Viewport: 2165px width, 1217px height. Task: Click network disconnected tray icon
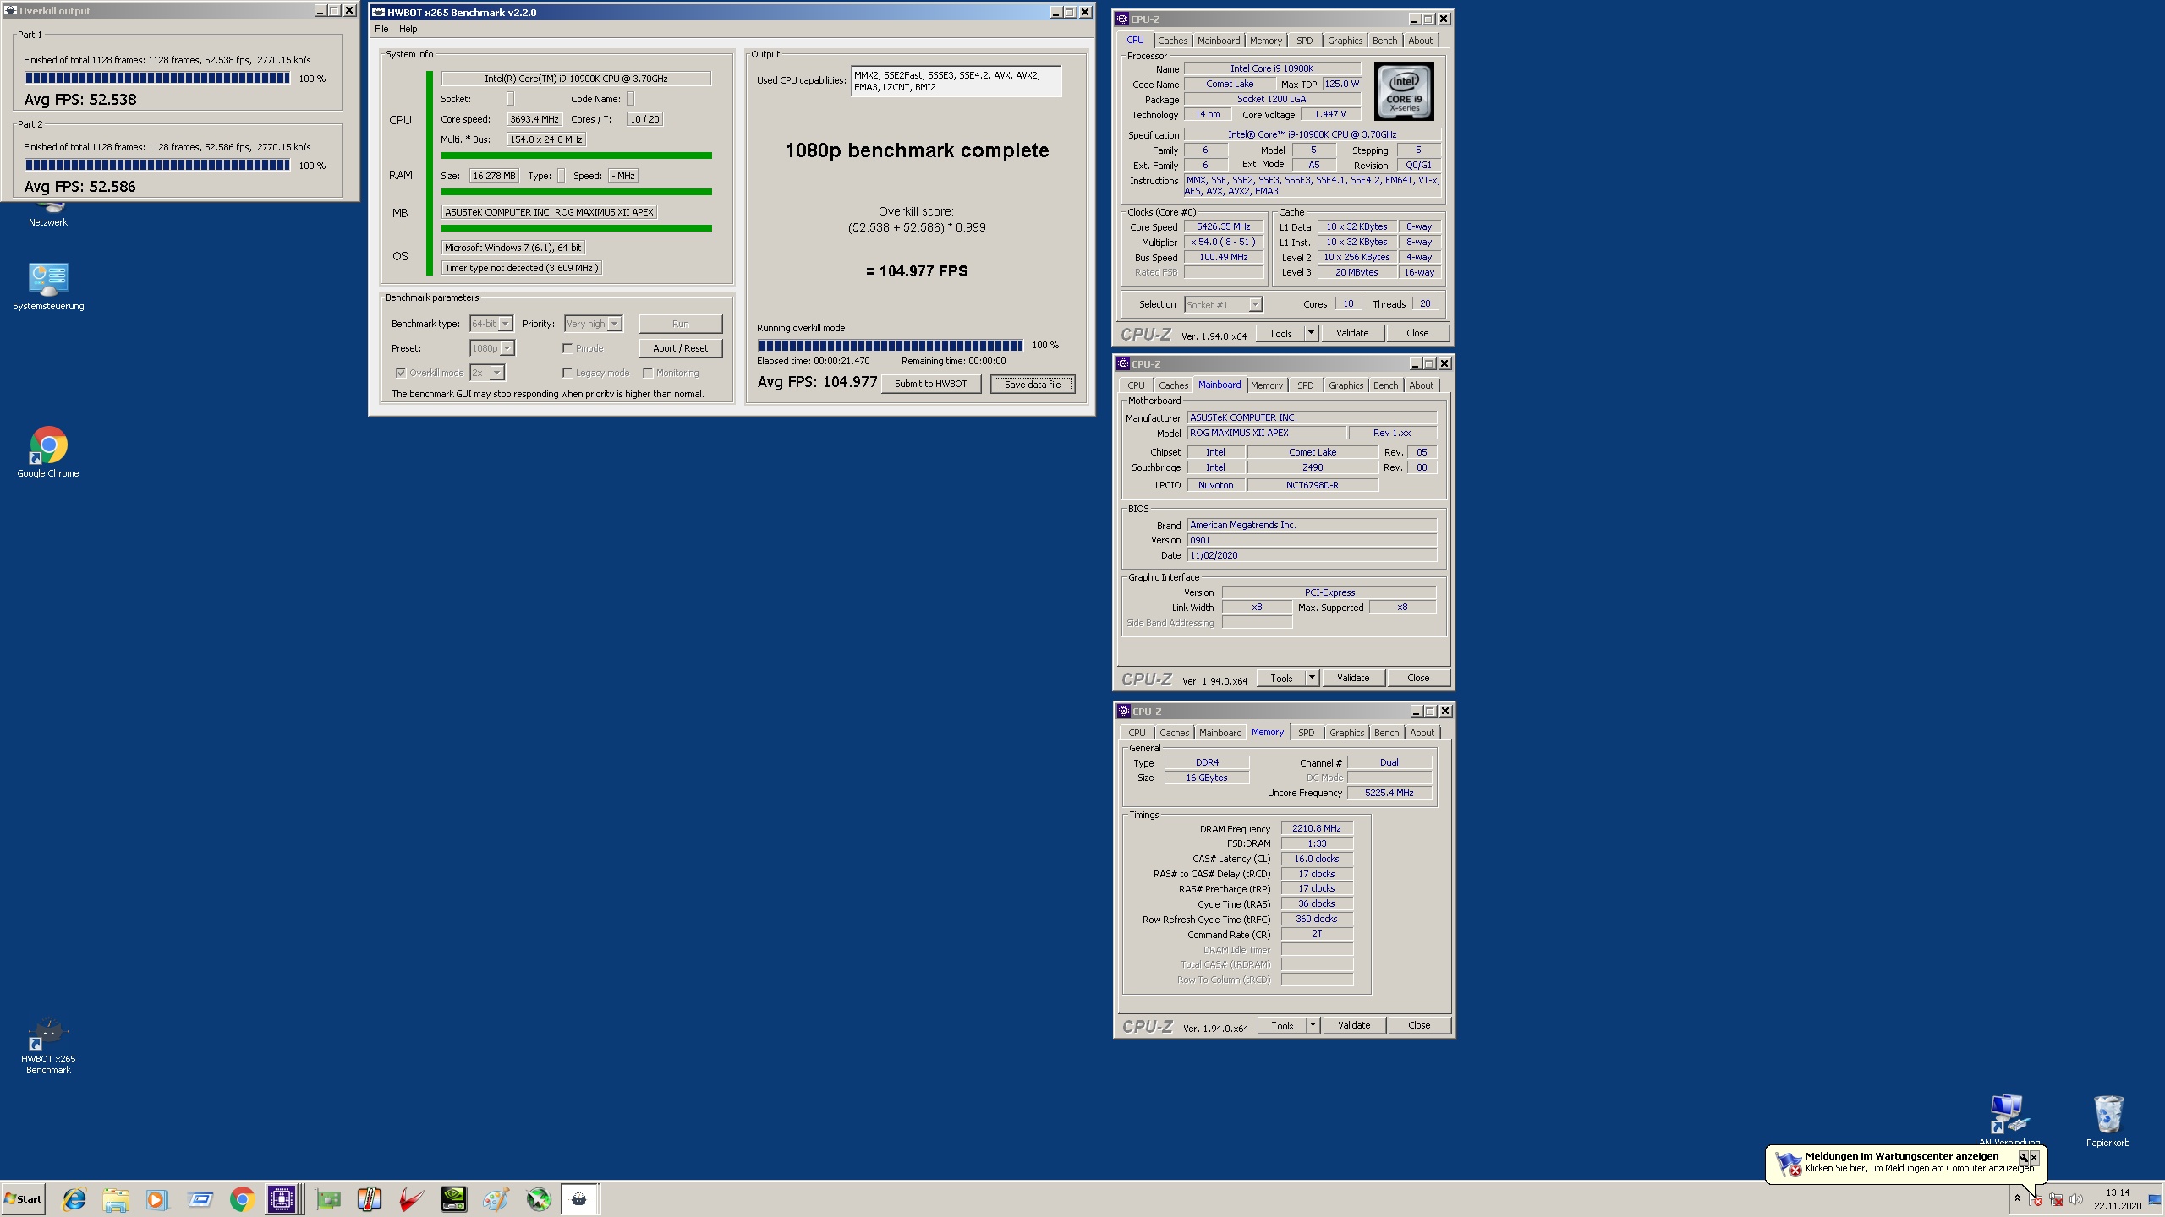2056,1199
